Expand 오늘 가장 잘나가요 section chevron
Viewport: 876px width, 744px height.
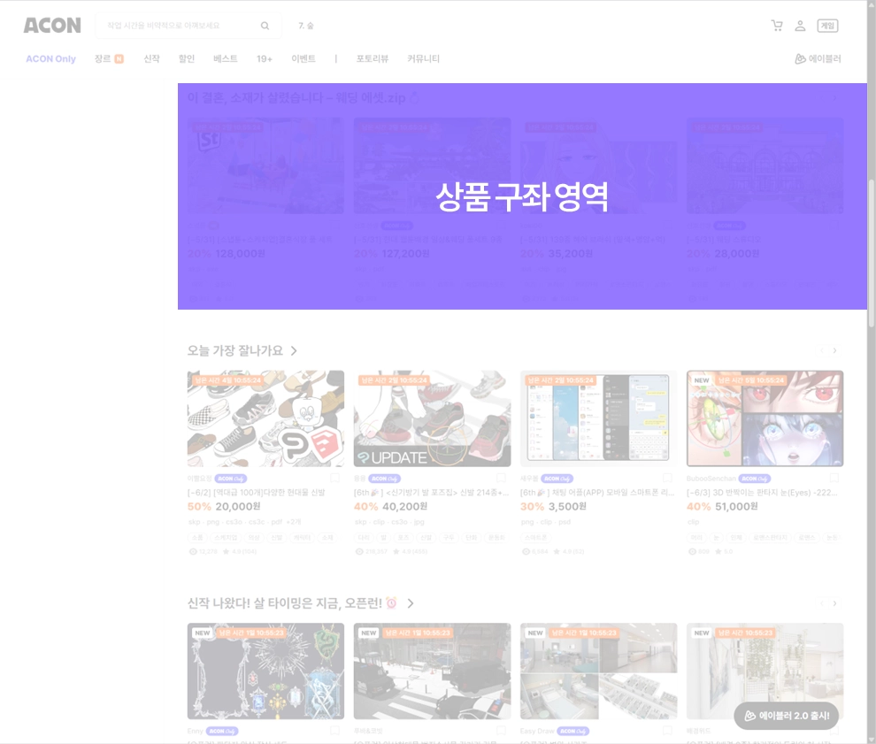click(x=294, y=351)
